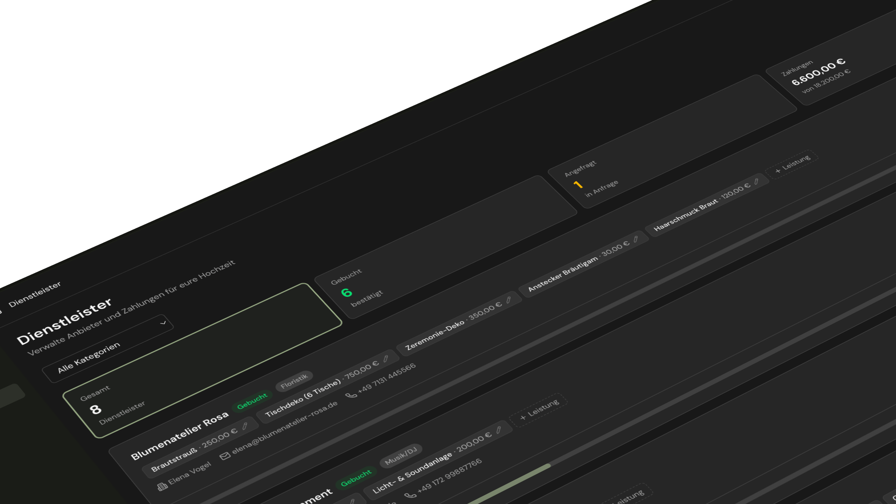This screenshot has height=504, width=896.
Task: Click + Leistung button near Licht- & Soundanlage
Action: [x=539, y=410]
